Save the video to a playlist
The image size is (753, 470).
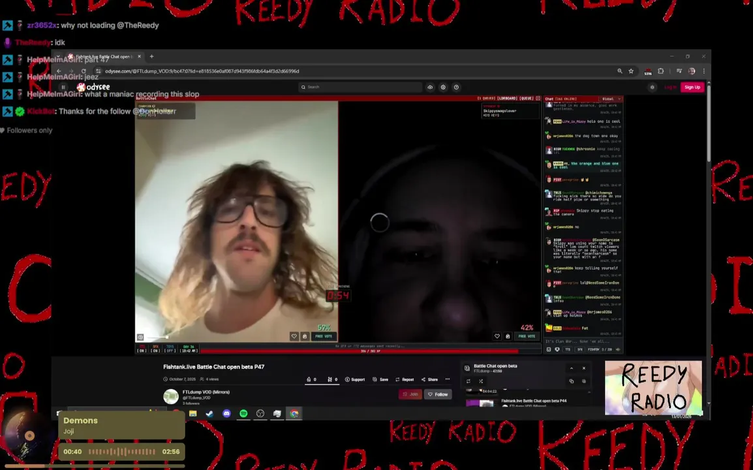pos(380,379)
